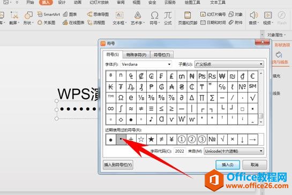Open 页眉和页脚 header and footer

[x=188, y=18]
